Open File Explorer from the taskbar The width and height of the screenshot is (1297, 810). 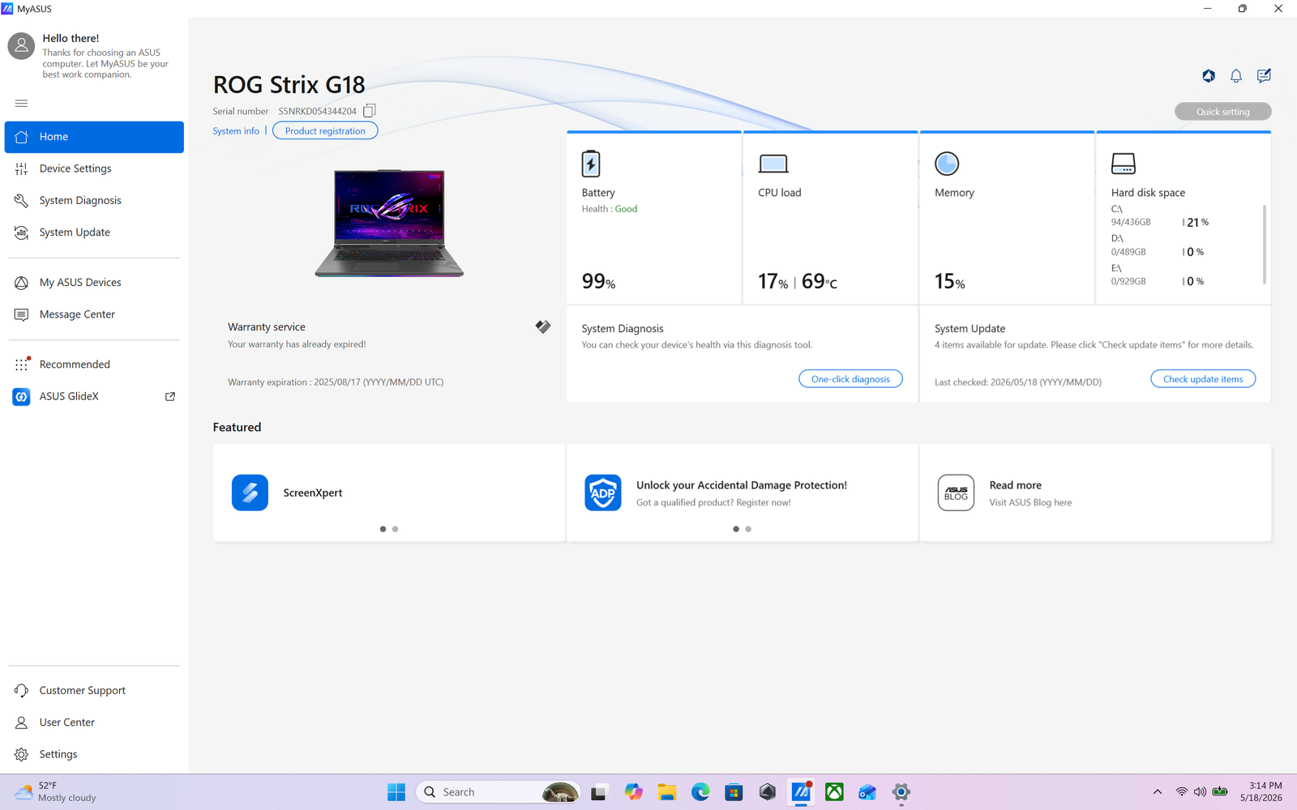pyautogui.click(x=667, y=792)
